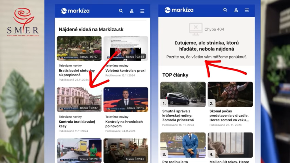Image resolution: width=290 pixels, height=163 pixels.
Task: Click the Kontrola bratislavskej kasy title link
Action: [77, 124]
